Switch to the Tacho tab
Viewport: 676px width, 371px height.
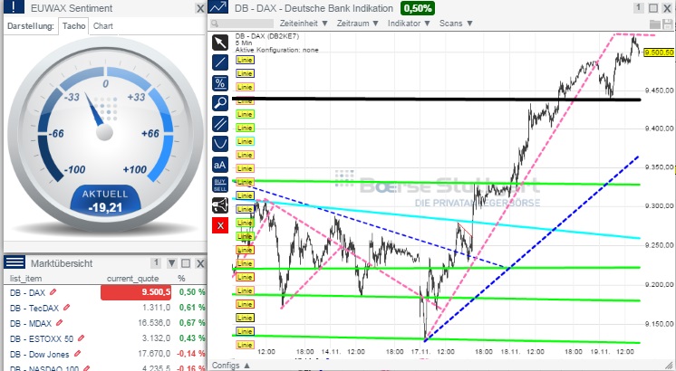coord(73,26)
